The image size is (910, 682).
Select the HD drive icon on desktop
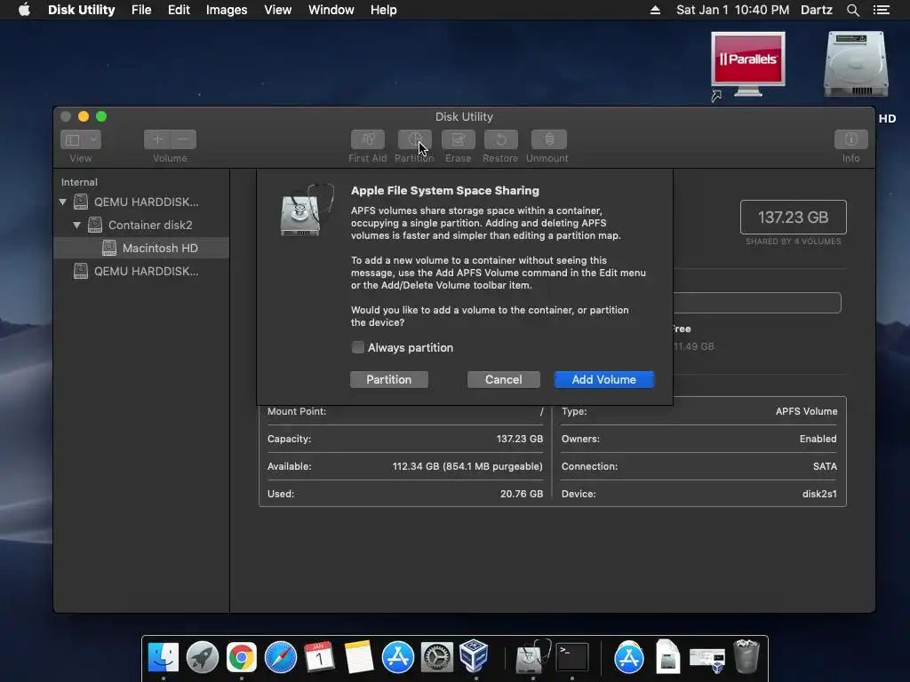[x=856, y=64]
